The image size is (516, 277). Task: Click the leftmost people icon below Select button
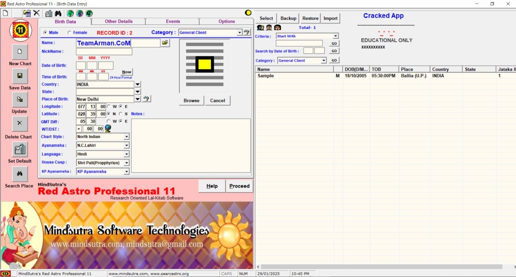(260, 28)
